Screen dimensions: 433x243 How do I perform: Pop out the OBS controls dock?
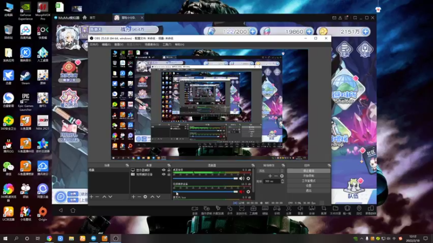[329, 165]
